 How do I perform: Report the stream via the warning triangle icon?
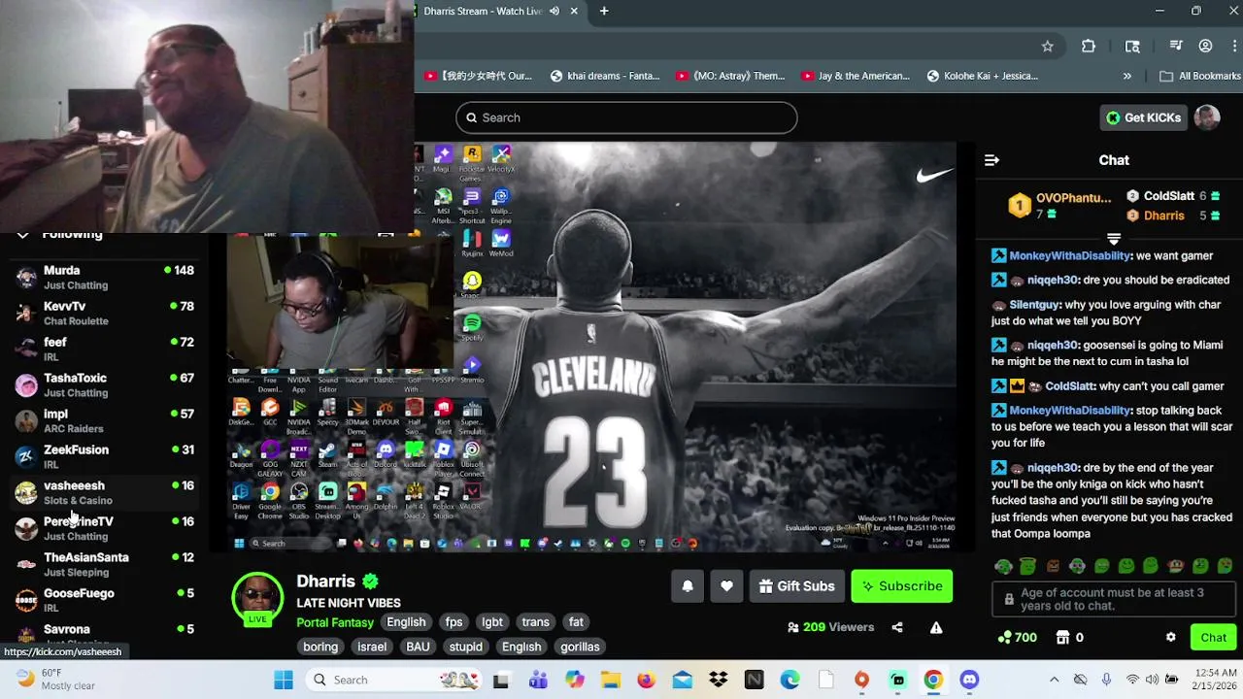[x=936, y=627]
